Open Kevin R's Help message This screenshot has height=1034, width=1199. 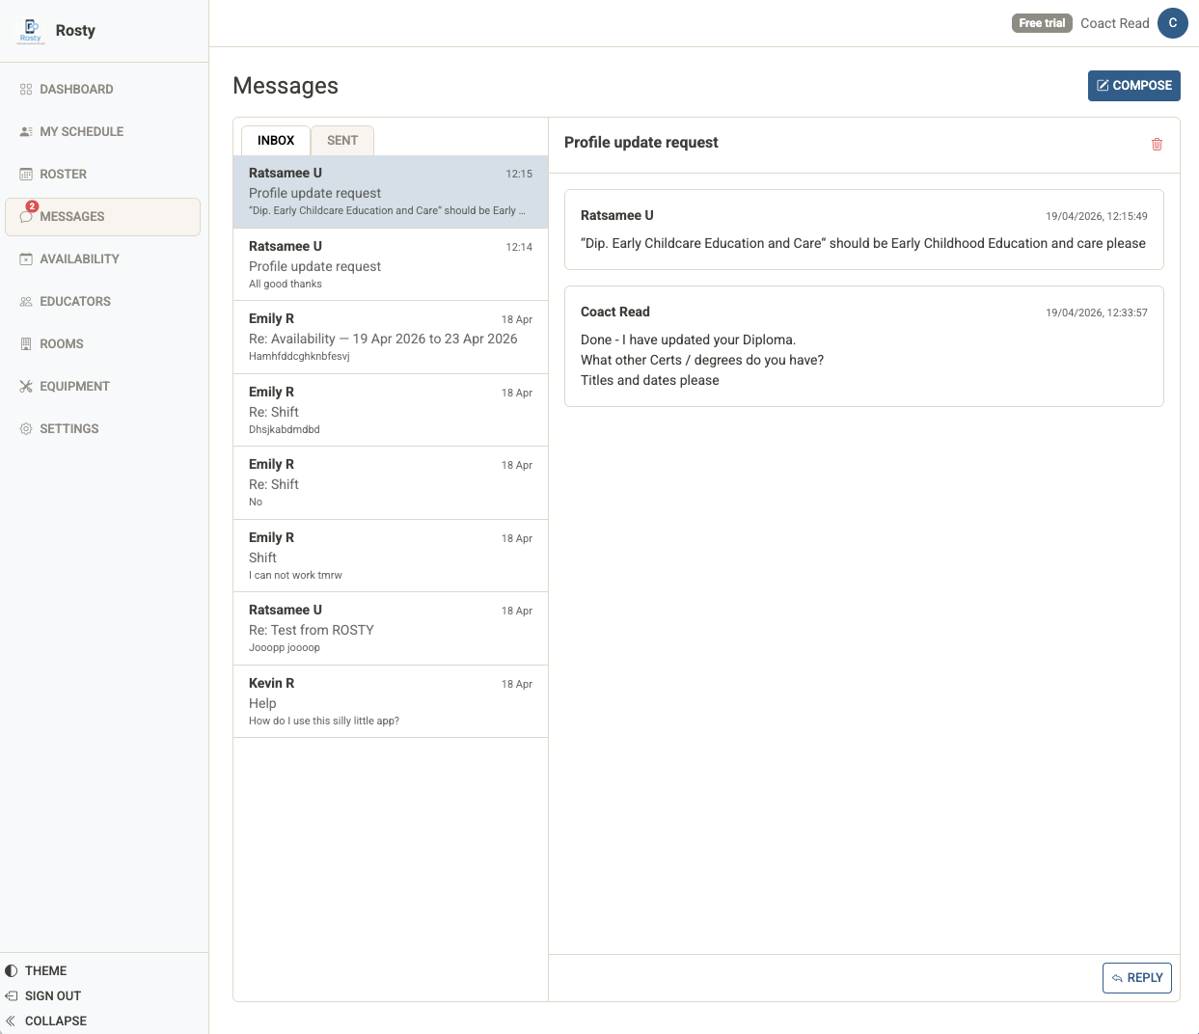tap(390, 701)
